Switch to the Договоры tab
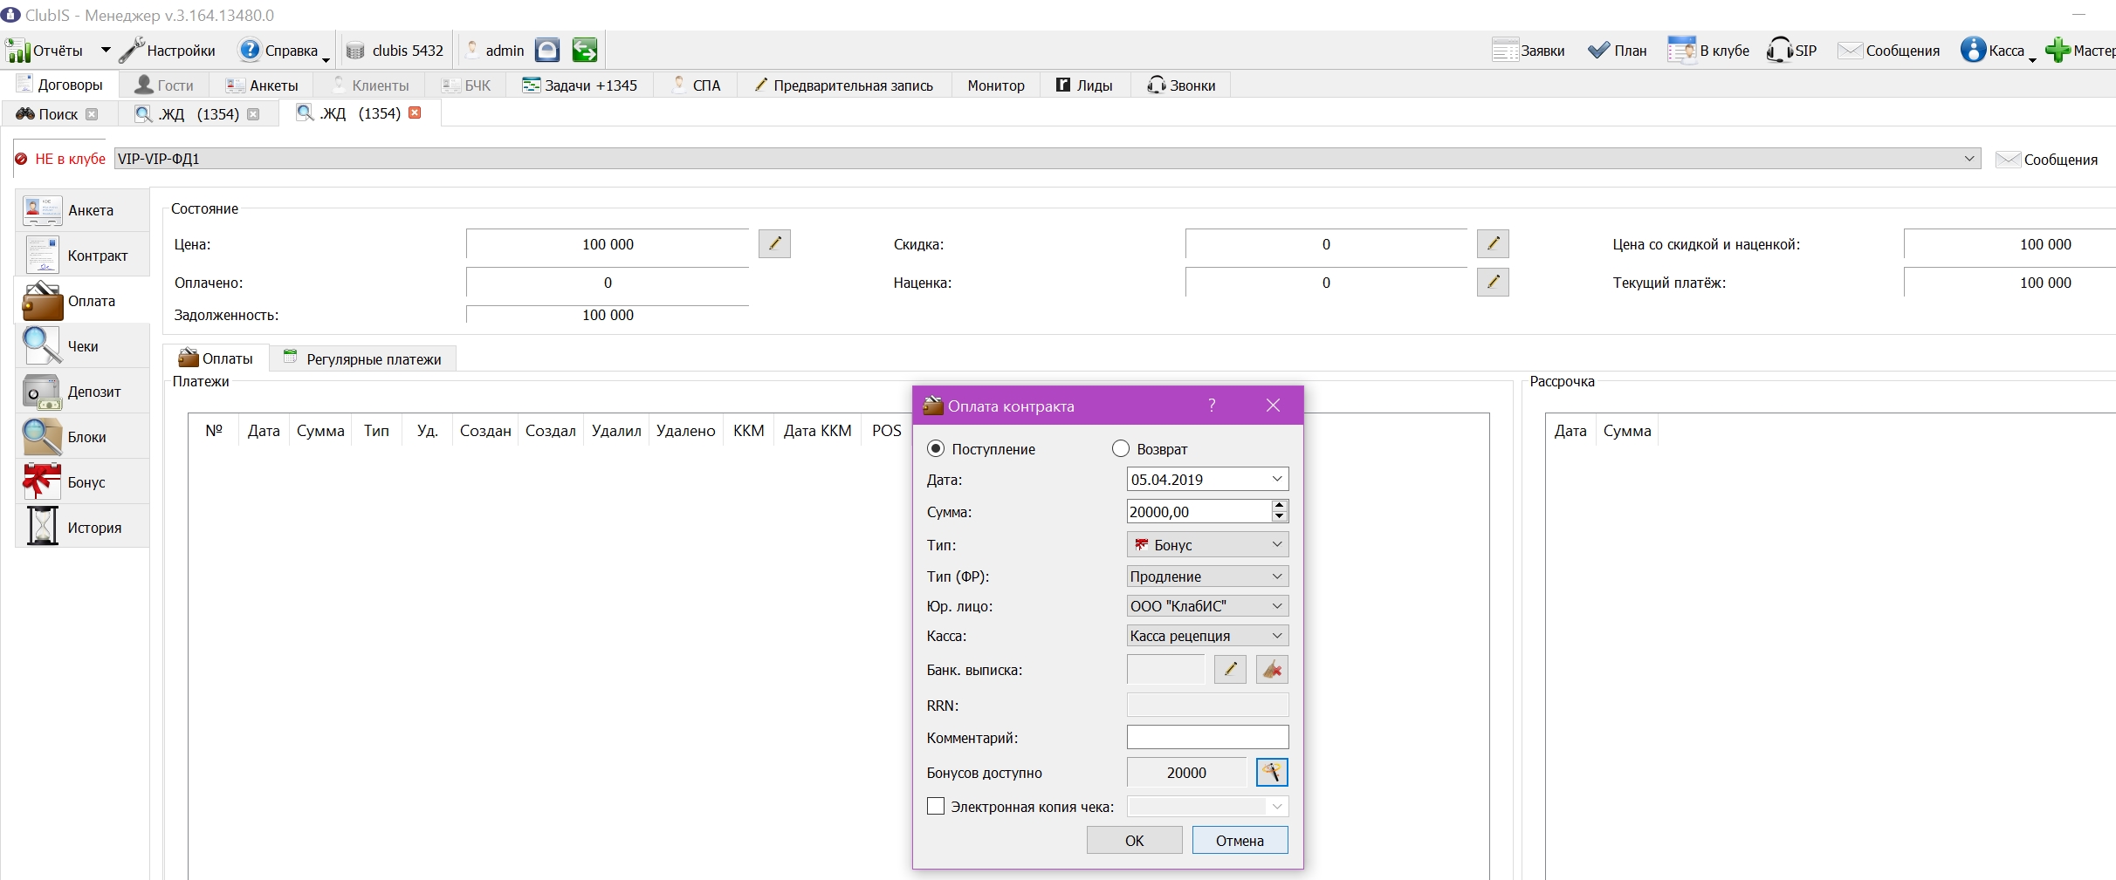 59,85
